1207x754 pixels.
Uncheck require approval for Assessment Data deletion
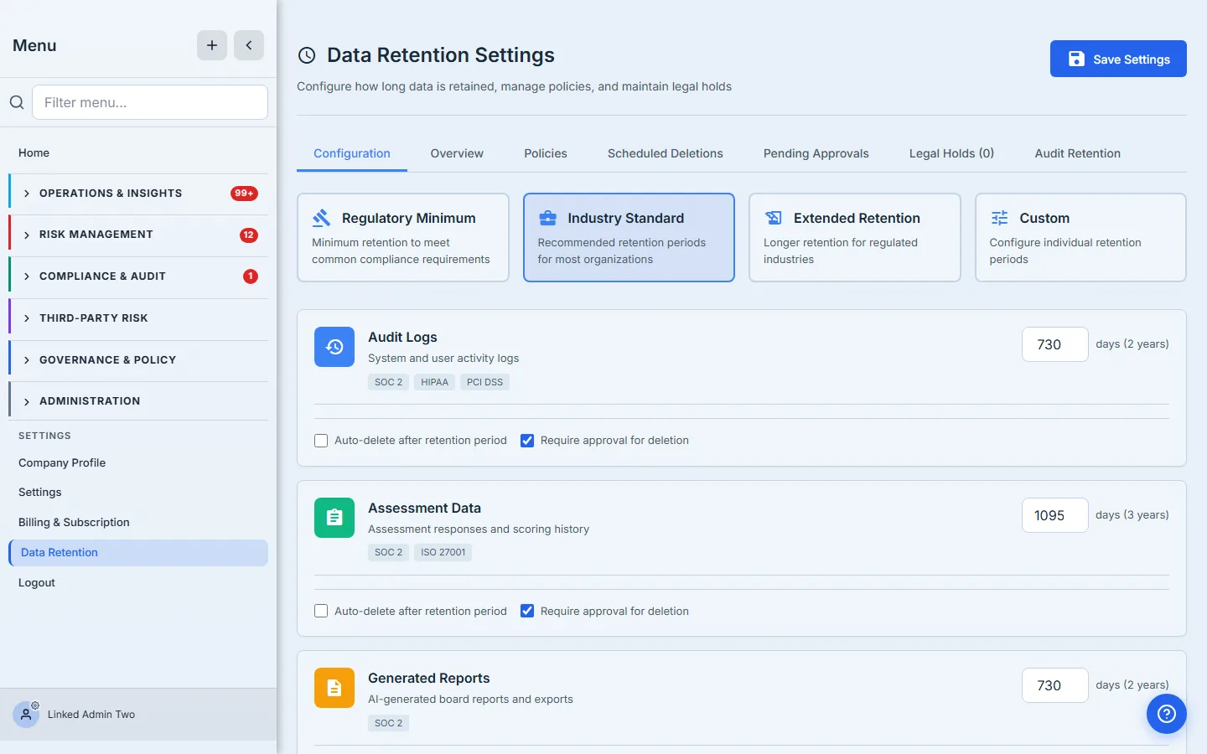pyautogui.click(x=527, y=612)
